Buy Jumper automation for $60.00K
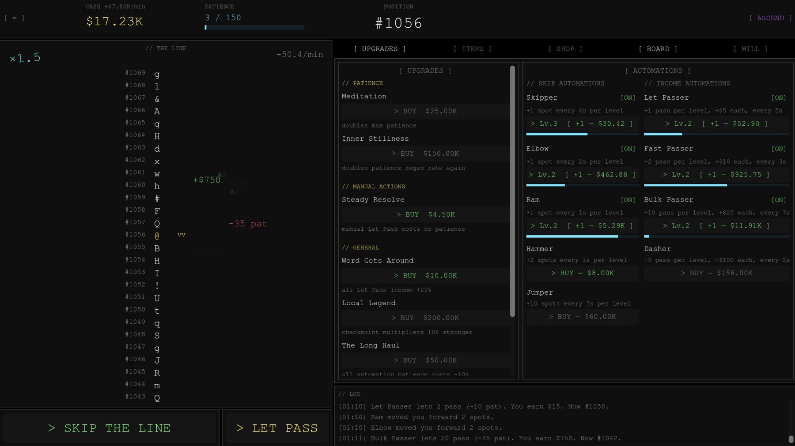 click(x=582, y=317)
